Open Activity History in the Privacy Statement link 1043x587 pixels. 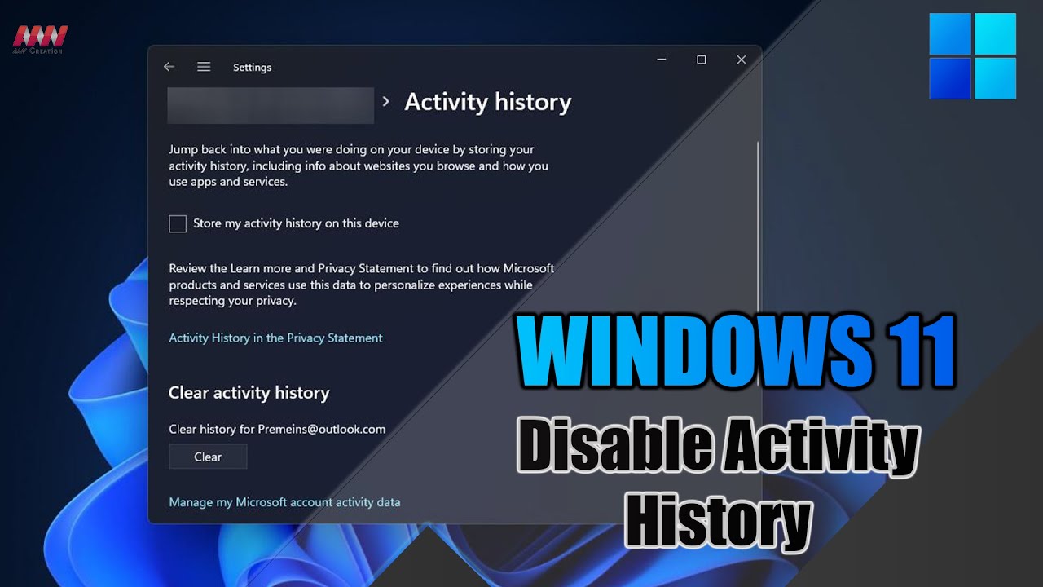coord(275,338)
